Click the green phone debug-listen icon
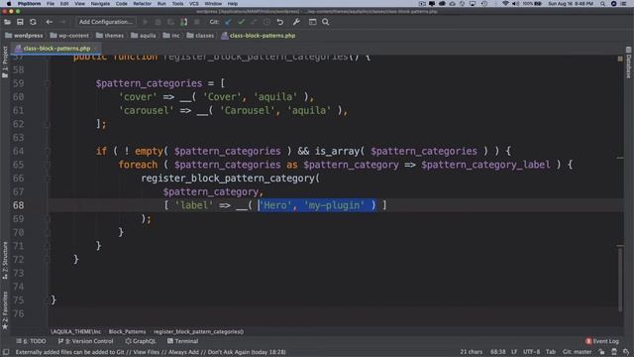634x357 pixels. point(184,22)
